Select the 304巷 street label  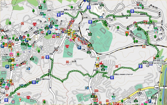tap(74, 61)
